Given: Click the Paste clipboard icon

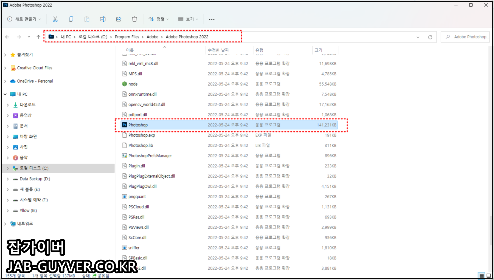Looking at the screenshot, I should pos(87,19).
